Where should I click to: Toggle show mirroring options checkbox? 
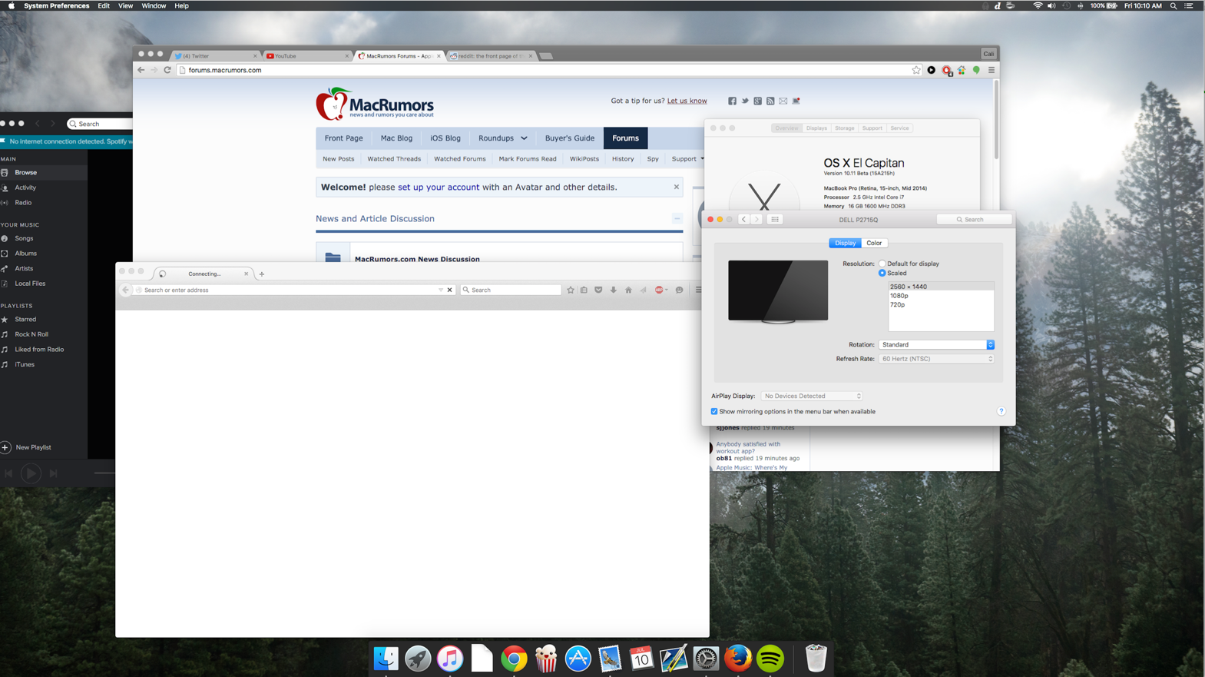pyautogui.click(x=714, y=412)
